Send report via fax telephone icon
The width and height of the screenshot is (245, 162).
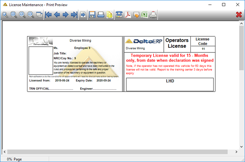(x=119, y=14)
